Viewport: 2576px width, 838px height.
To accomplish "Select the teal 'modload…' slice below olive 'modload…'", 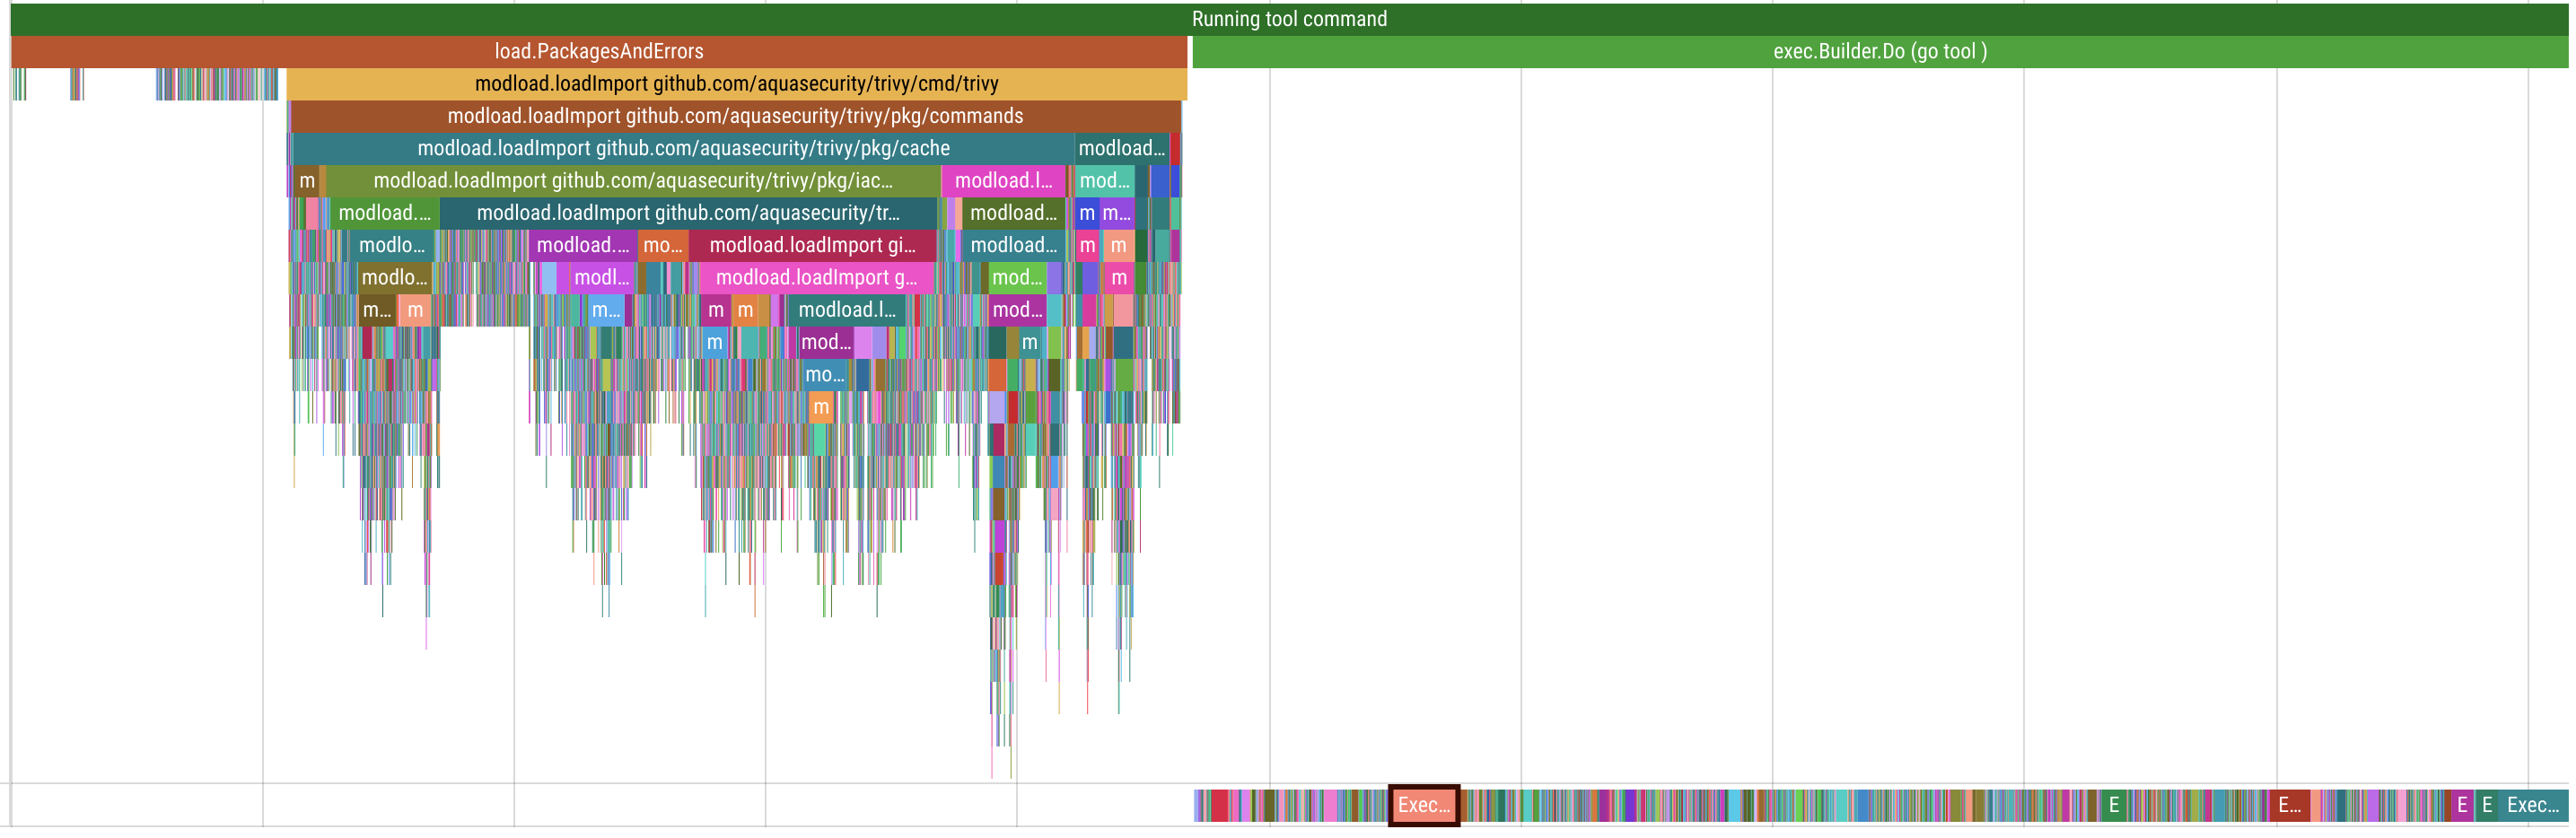I will pyautogui.click(x=1013, y=245).
